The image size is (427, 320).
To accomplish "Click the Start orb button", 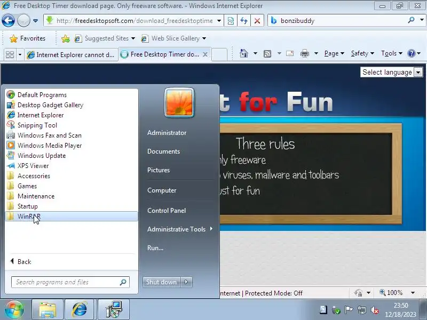I will pyautogui.click(x=14, y=309).
